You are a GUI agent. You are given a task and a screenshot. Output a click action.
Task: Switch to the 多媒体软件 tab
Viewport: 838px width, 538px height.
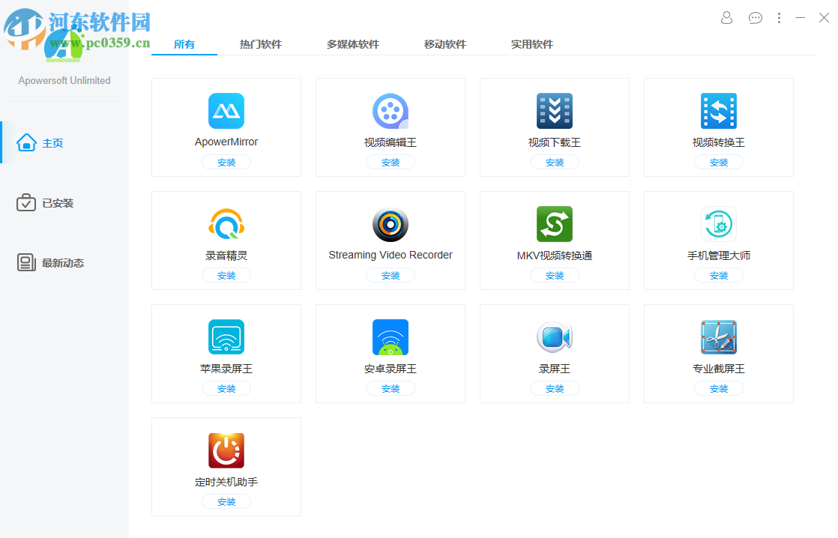click(352, 44)
